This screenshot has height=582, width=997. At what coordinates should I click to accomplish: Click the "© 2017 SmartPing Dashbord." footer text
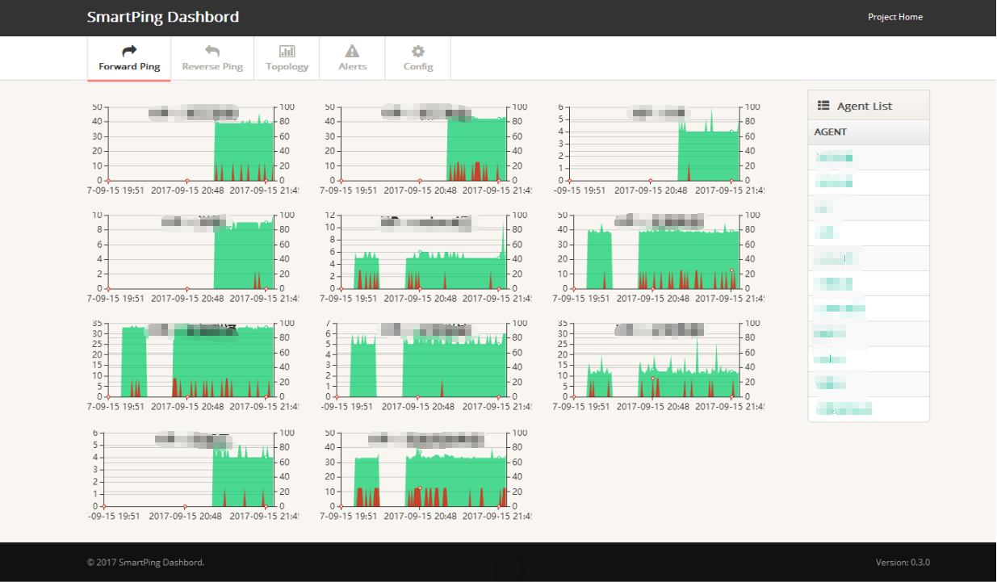pos(146,563)
